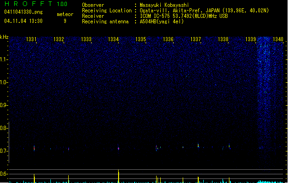This screenshot has height=183, width=288.
Task: Click the 0.6 kHz frequency label
Action: click(4, 174)
